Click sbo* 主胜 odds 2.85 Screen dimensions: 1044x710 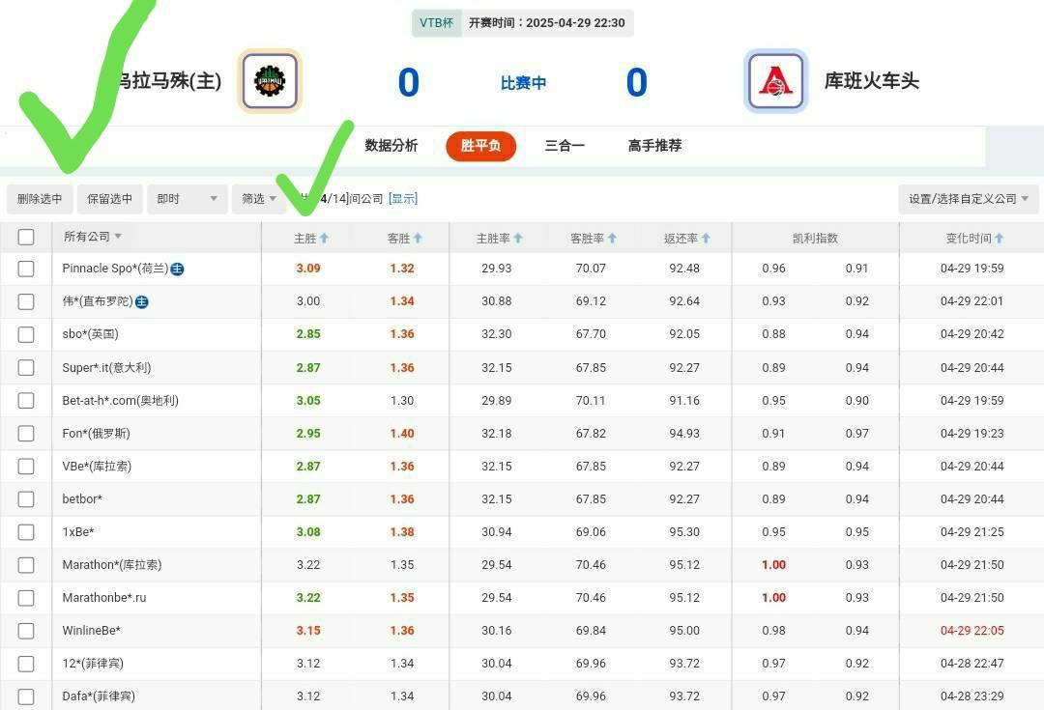pos(308,334)
